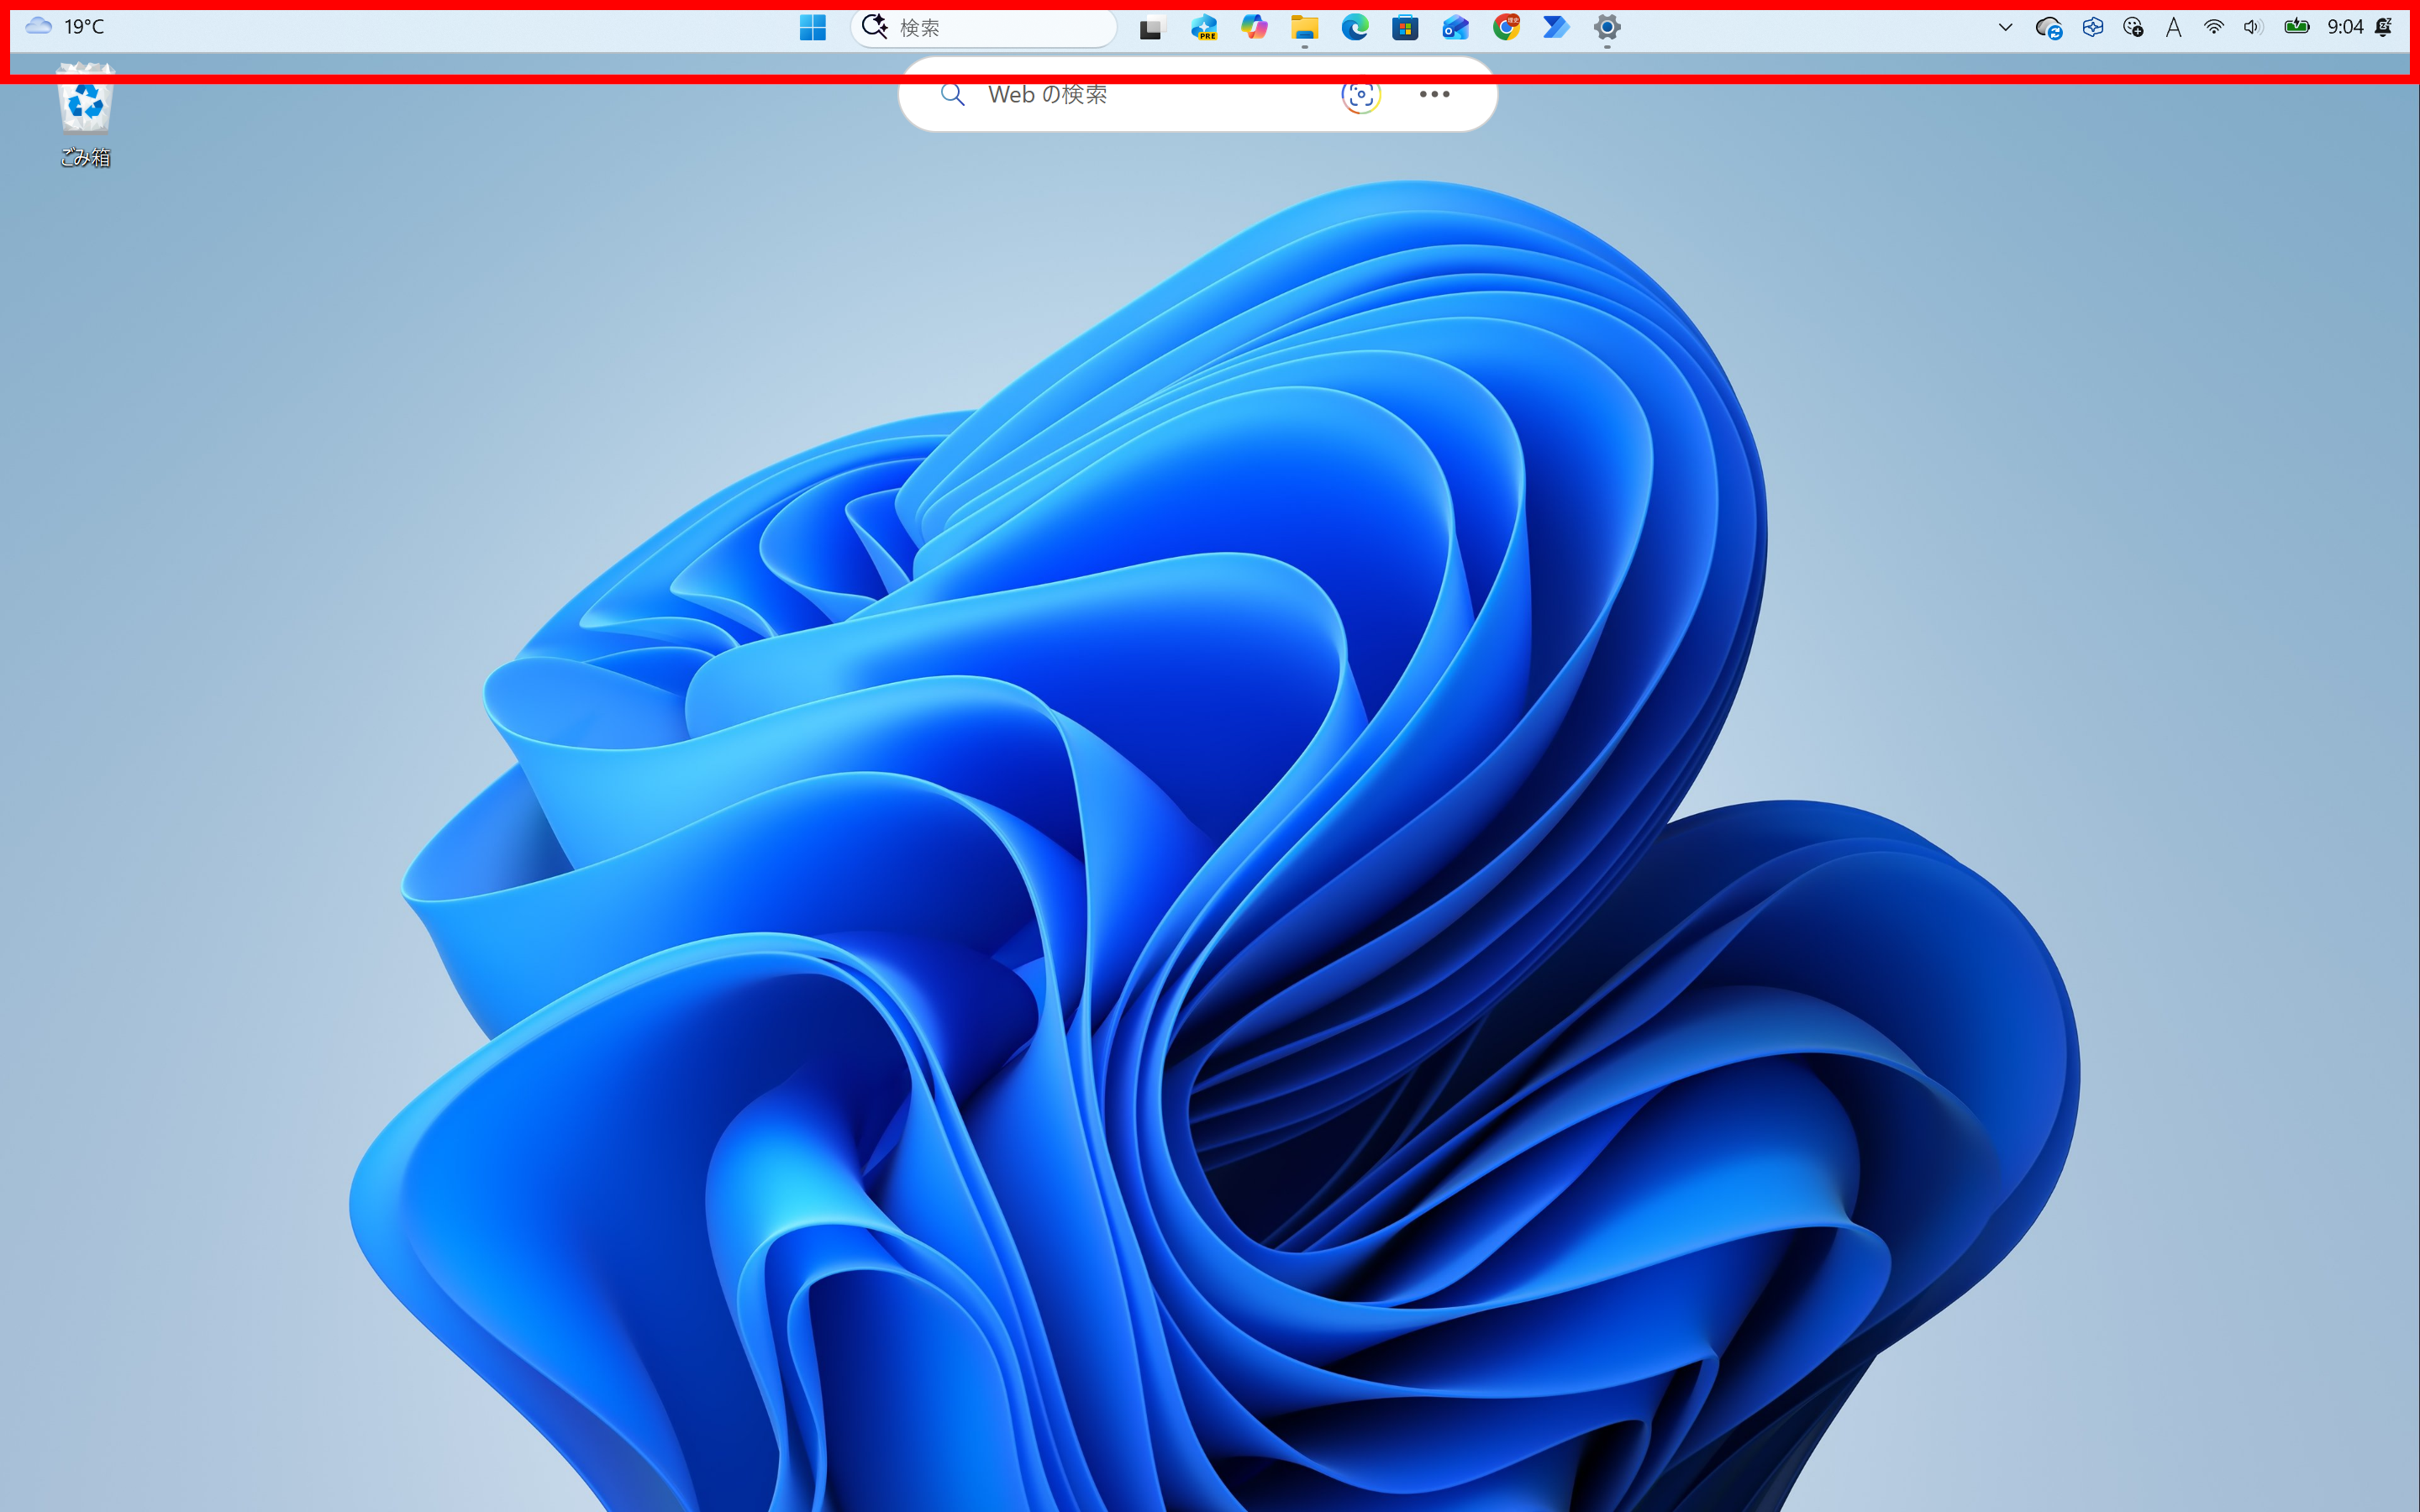Launch Power Automate from the taskbar
Viewport: 2420px width, 1512px height.
(x=1556, y=27)
